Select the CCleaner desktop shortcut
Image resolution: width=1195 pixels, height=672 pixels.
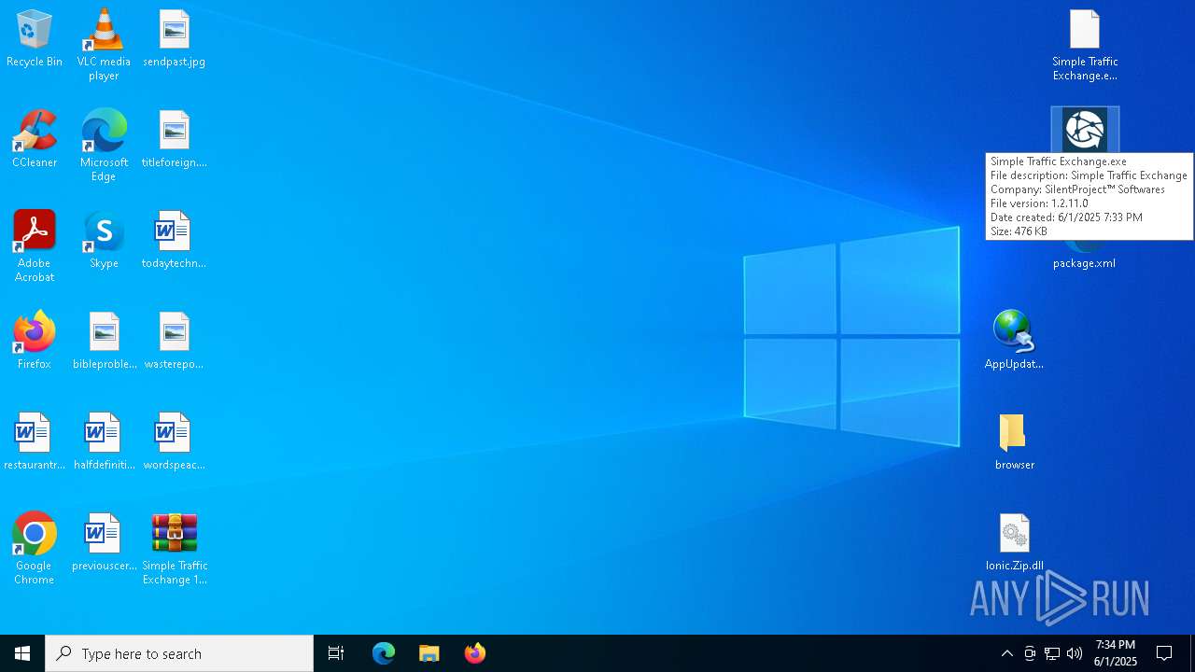click(x=35, y=140)
